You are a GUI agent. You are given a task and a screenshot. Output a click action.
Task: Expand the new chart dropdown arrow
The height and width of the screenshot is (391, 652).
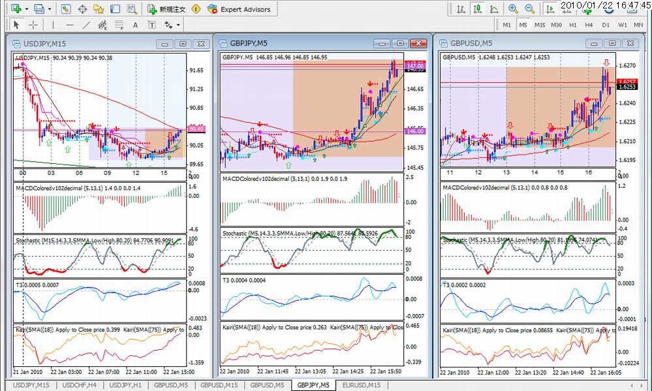pyautogui.click(x=27, y=8)
